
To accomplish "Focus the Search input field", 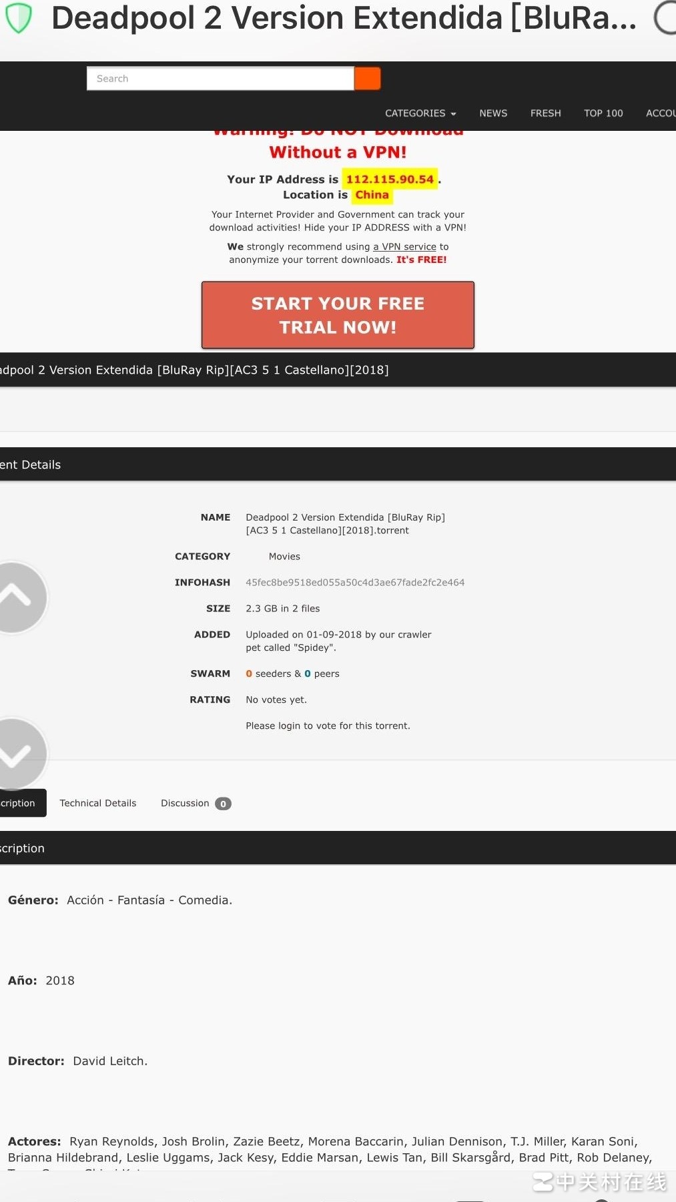I will pos(220,79).
